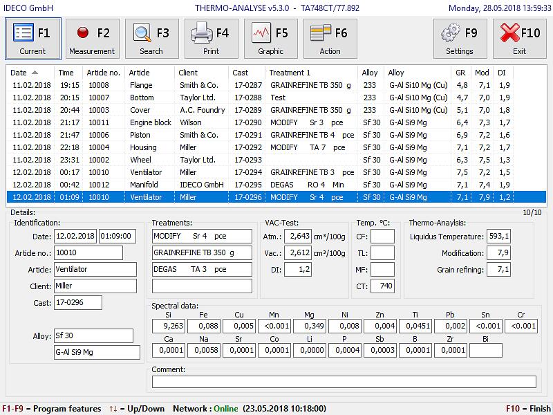Open the F1 Current list view
Screen dimensions: 553x415
pos(32,39)
